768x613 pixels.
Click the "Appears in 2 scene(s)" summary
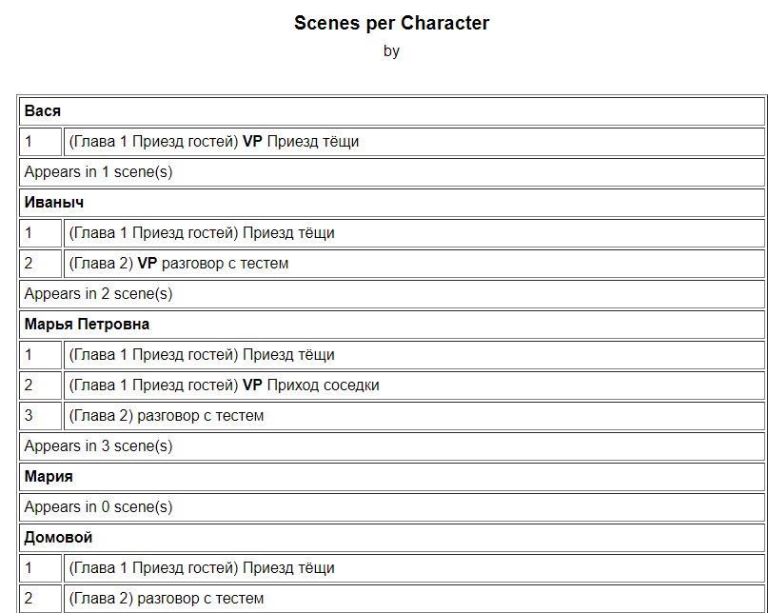click(98, 294)
